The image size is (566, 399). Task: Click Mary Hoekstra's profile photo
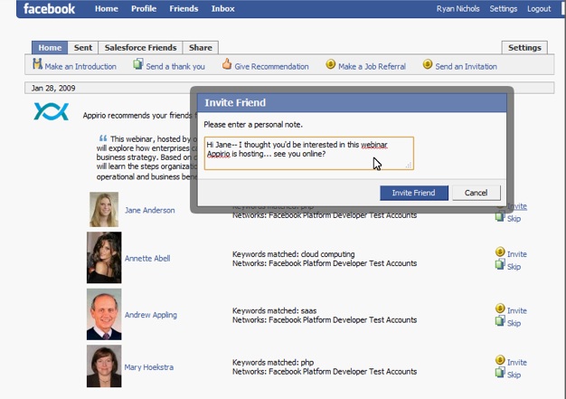(104, 366)
